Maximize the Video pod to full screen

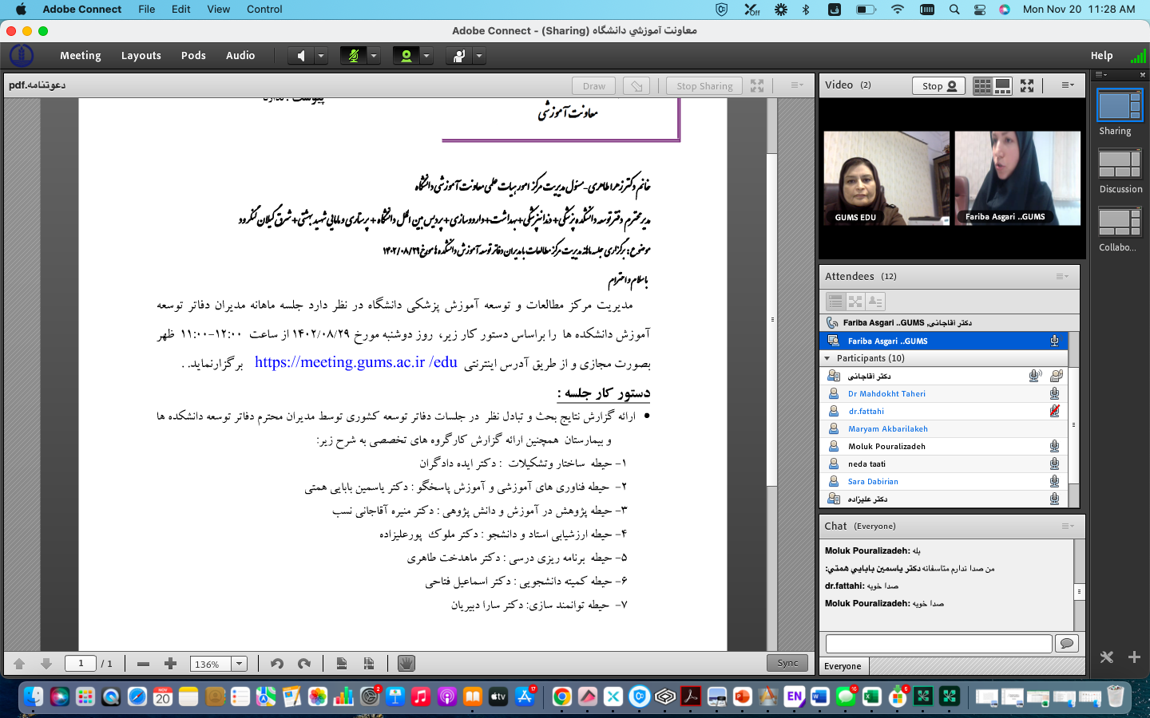tap(1027, 85)
